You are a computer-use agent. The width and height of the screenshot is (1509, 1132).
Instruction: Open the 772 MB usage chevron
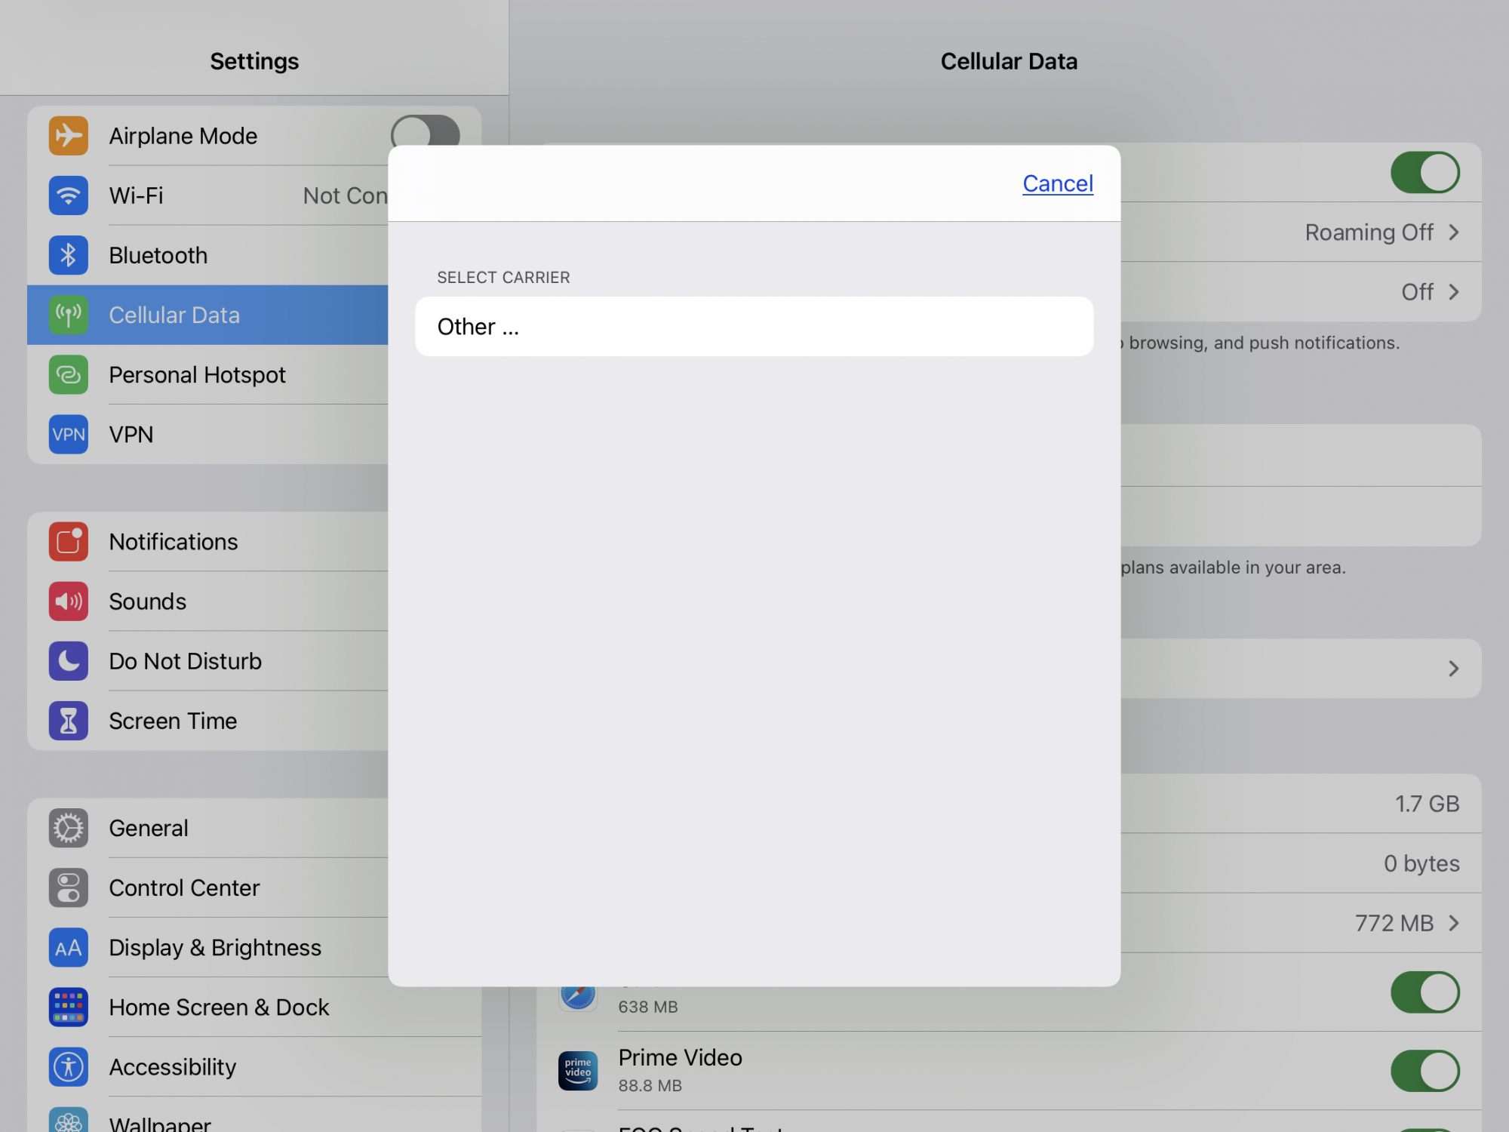pos(1453,923)
